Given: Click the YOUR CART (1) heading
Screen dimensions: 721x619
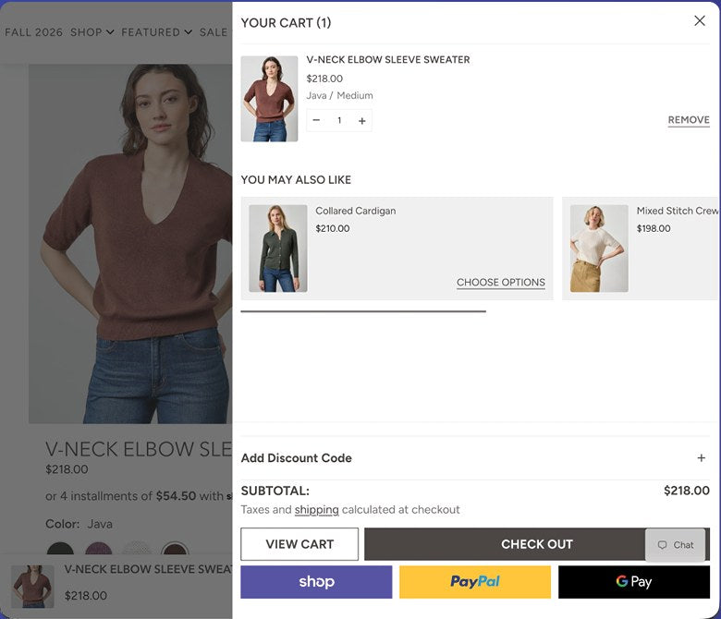Looking at the screenshot, I should [286, 22].
